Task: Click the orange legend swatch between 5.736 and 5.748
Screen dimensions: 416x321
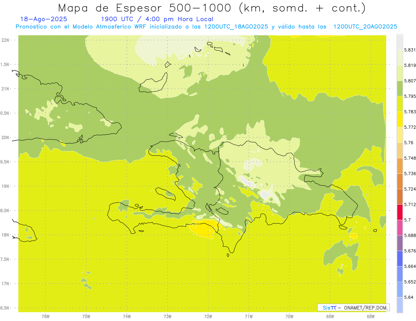Action: (x=400, y=166)
